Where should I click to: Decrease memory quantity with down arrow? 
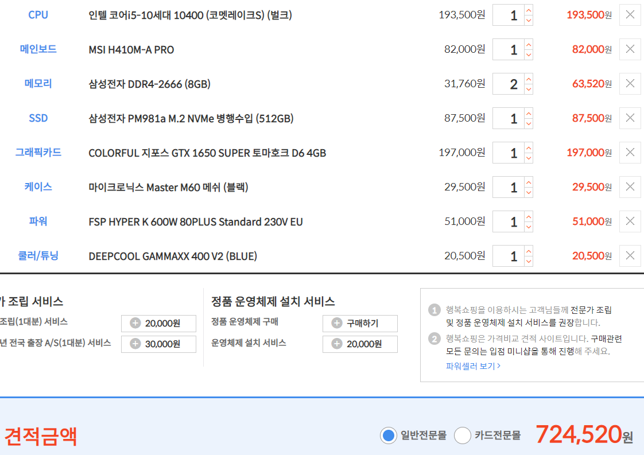(529, 89)
